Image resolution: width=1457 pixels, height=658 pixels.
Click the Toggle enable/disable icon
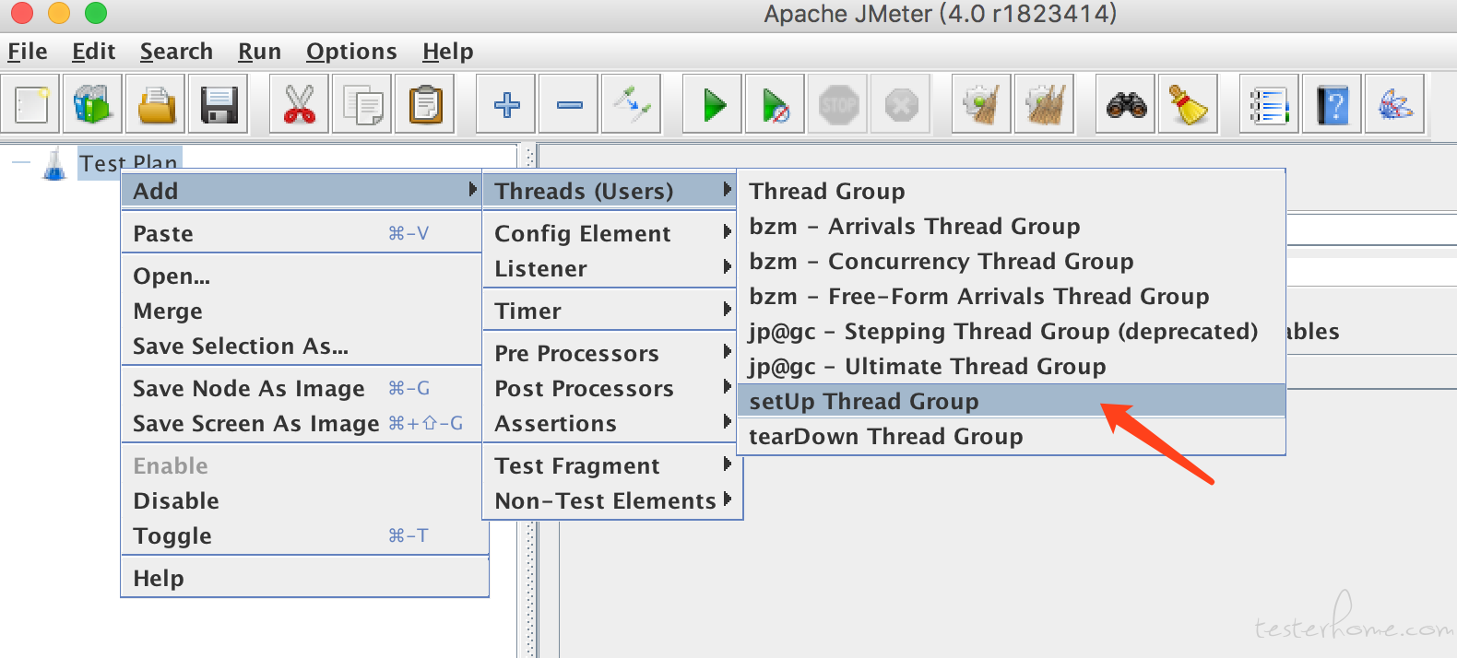coord(631,104)
